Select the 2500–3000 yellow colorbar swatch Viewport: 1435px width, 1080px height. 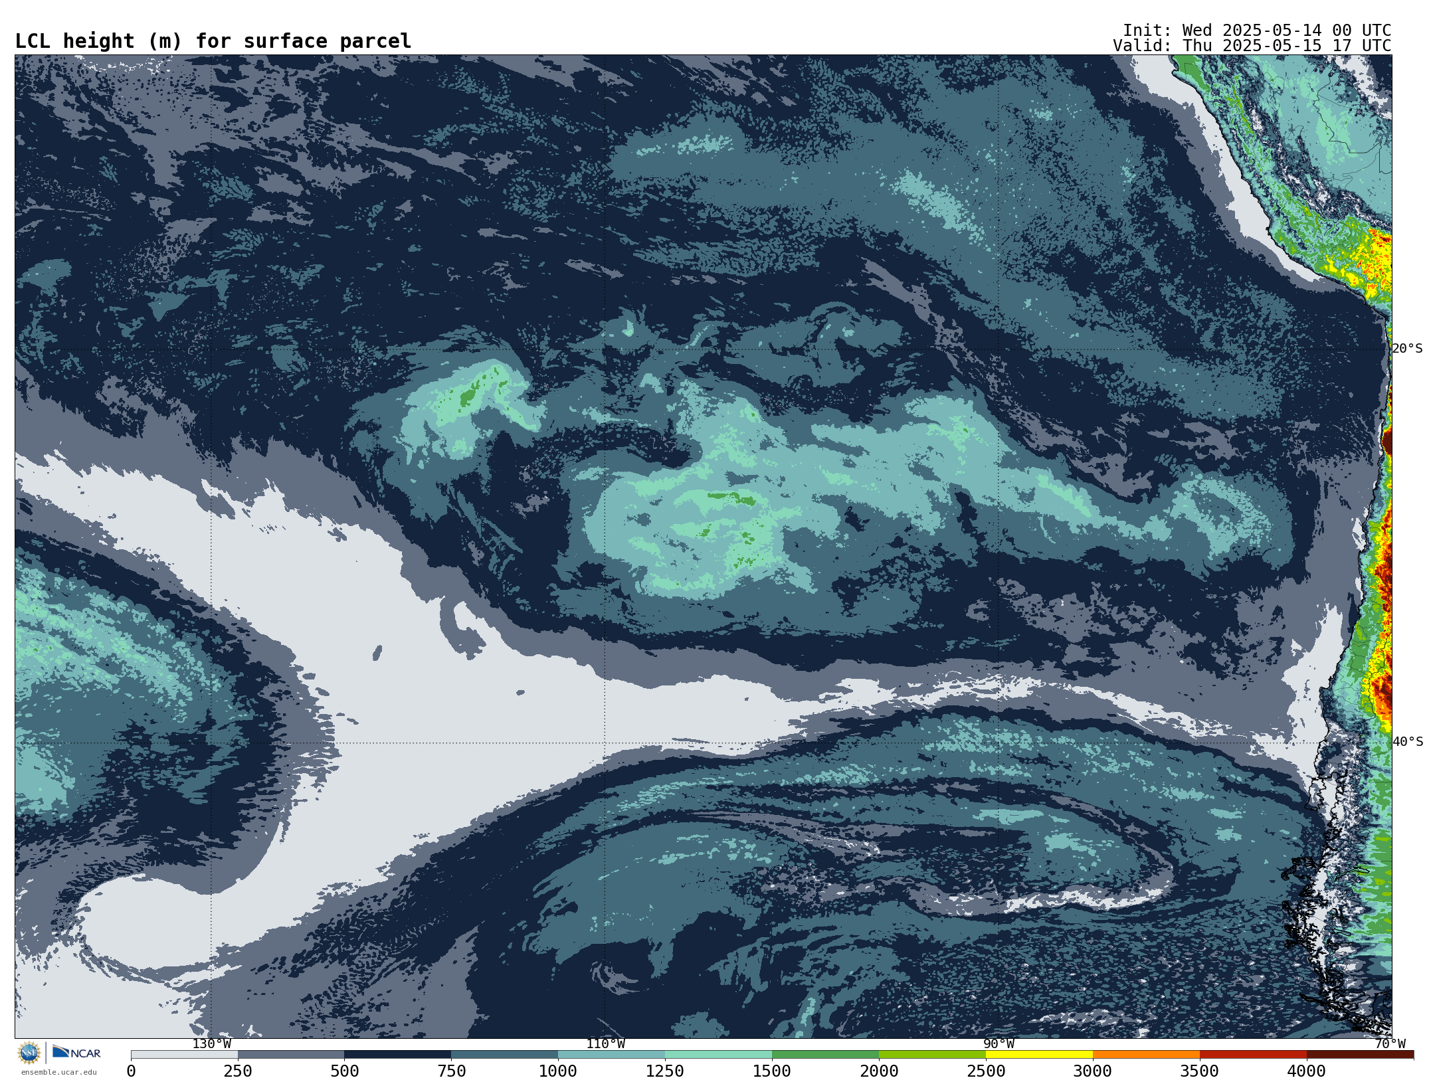1040,1054
